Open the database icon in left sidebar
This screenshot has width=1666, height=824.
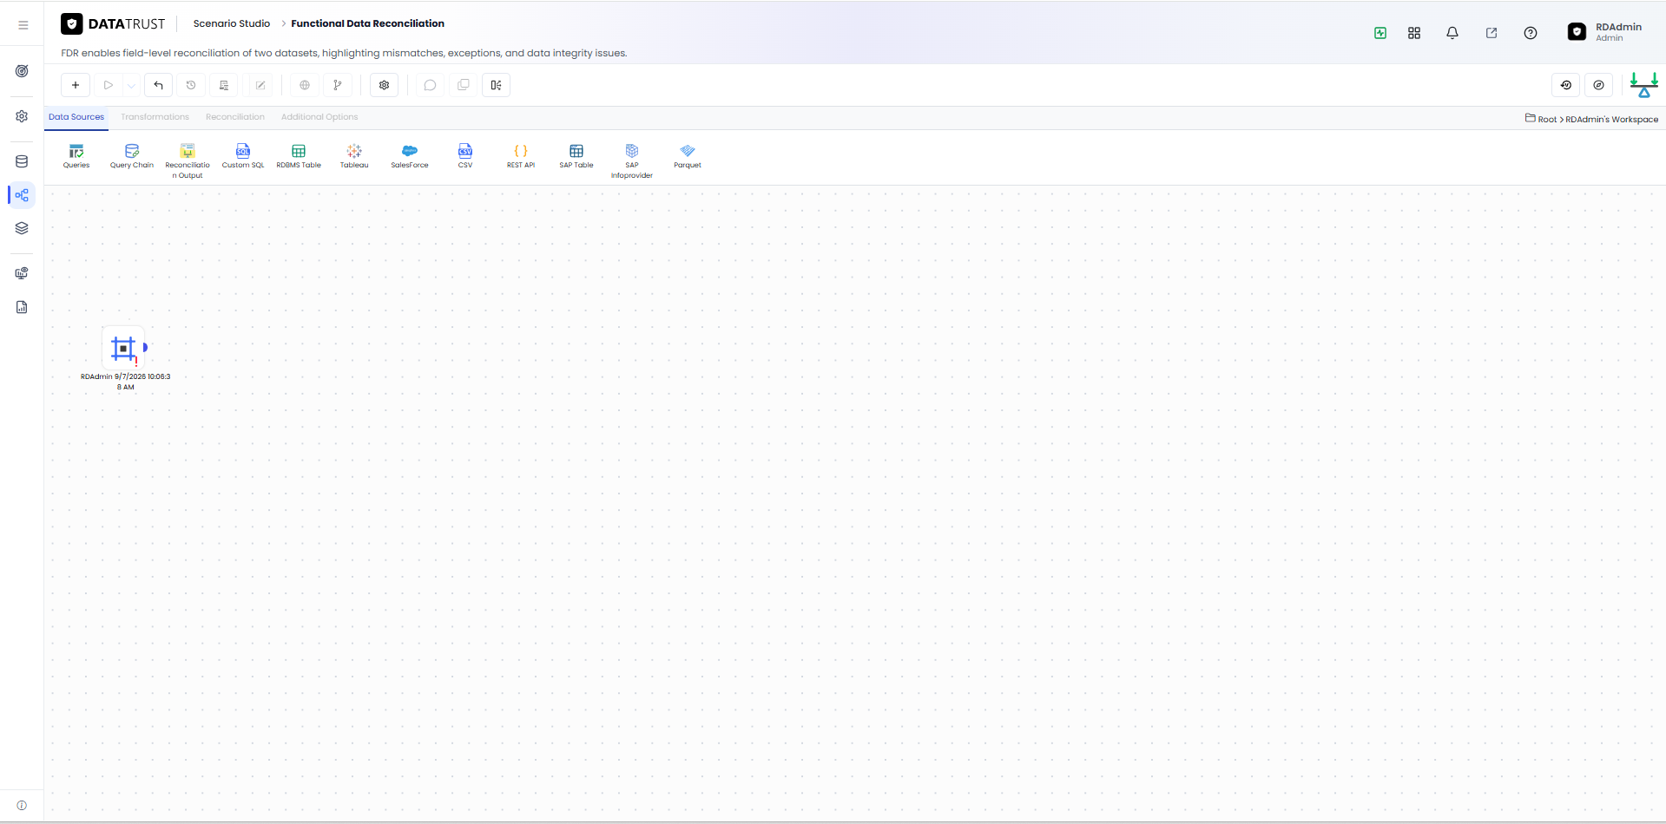pos(22,161)
